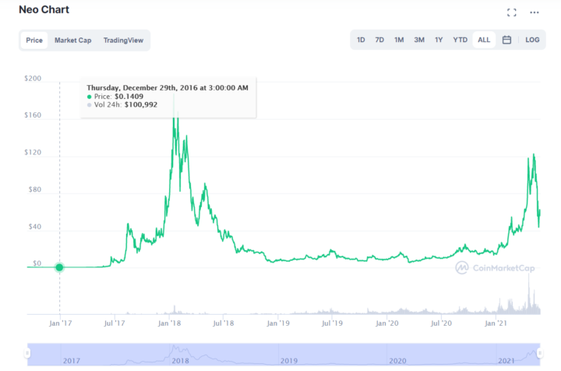Click the $200 price axis label
561x371 pixels.
pyautogui.click(x=33, y=79)
